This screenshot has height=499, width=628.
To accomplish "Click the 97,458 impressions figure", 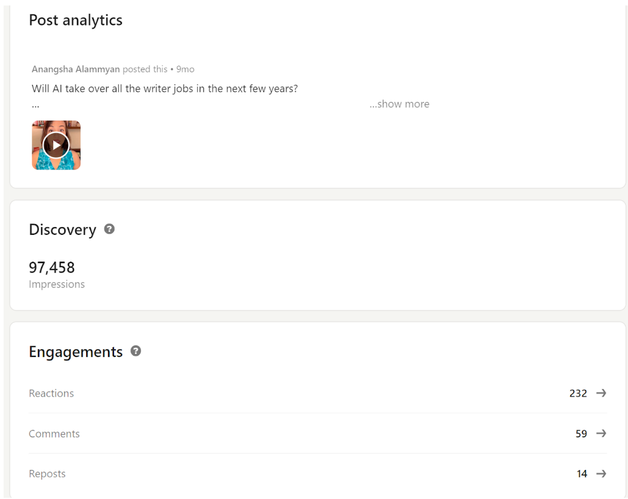I will (52, 267).
